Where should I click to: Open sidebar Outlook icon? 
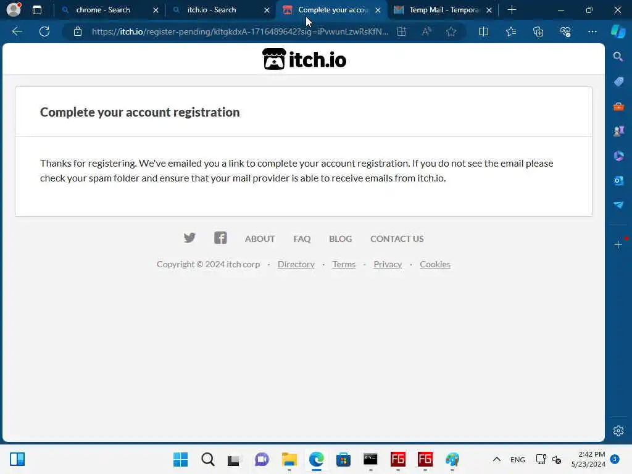[618, 181]
